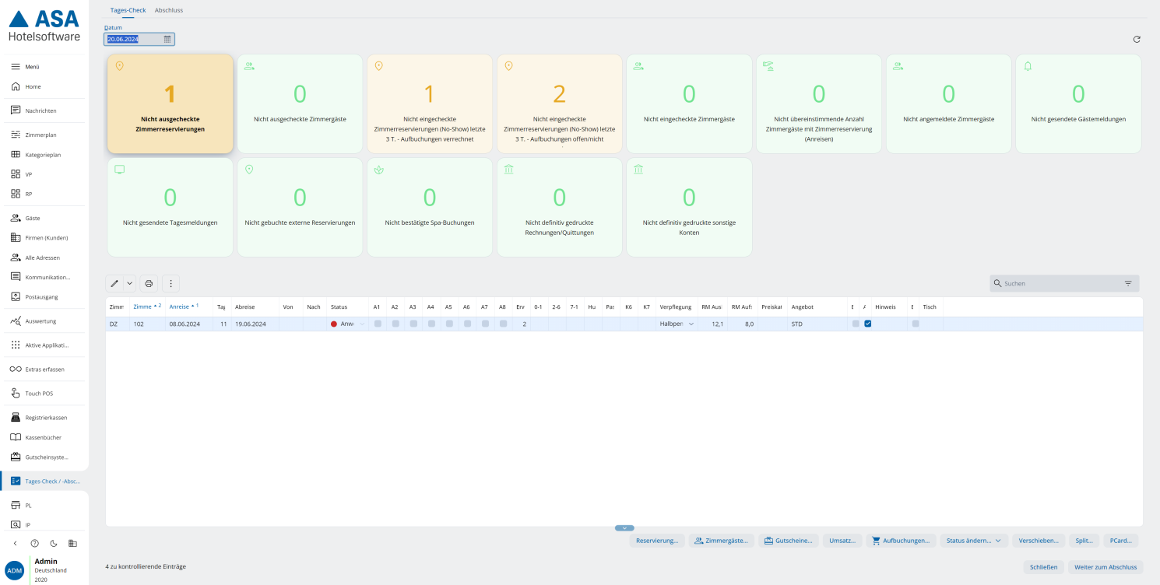Toggle dark mode with the moon icon

[x=54, y=543]
